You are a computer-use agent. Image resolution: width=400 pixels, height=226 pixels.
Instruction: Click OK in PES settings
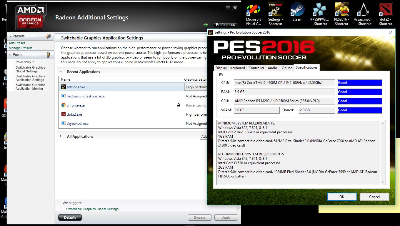click(342, 197)
